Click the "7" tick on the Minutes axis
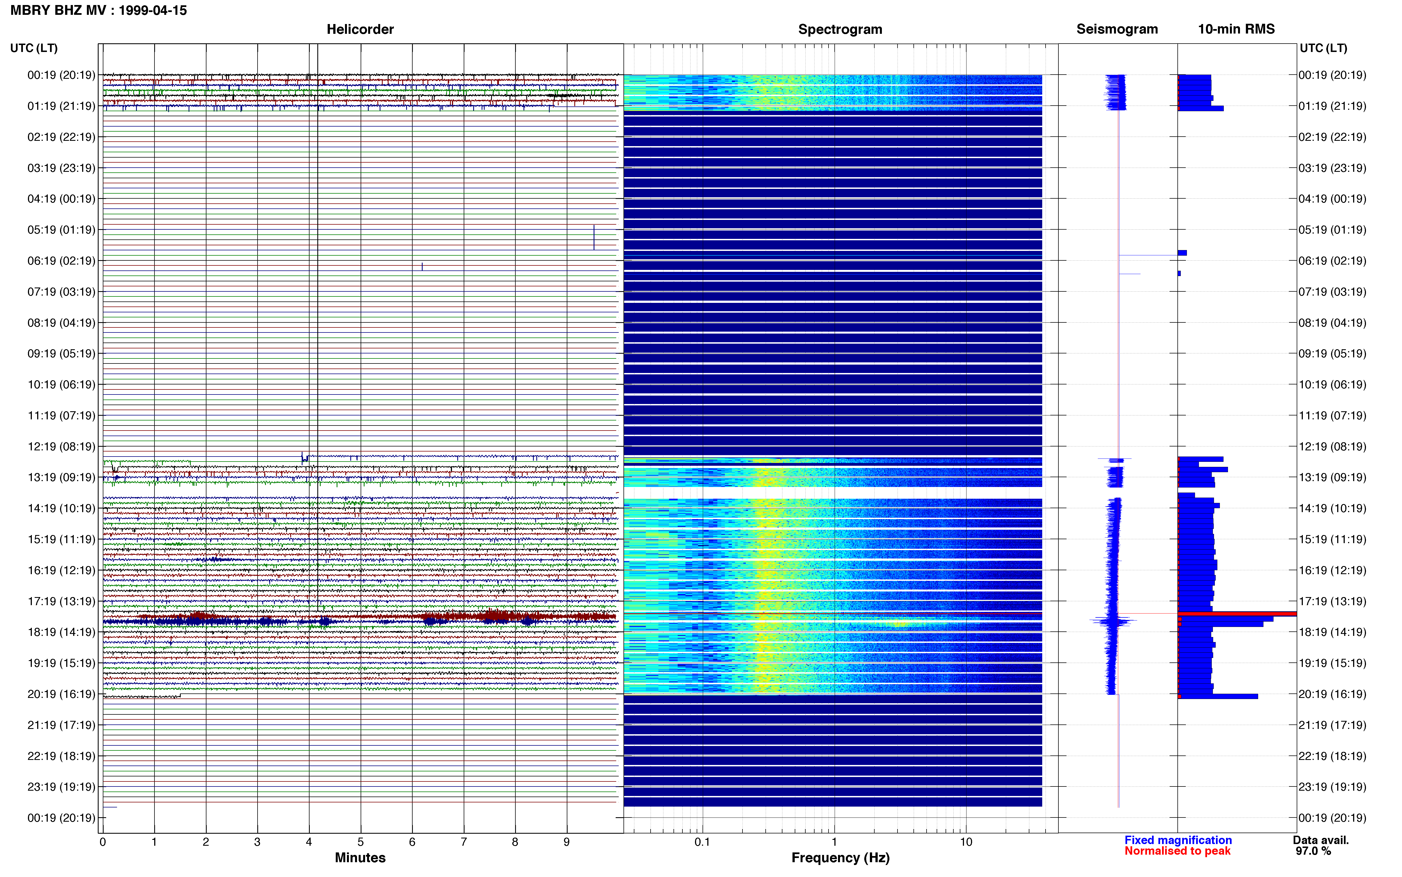This screenshot has height=877, width=1402. point(464,842)
